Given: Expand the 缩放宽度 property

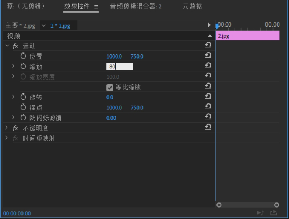Looking at the screenshot, I should (13, 76).
